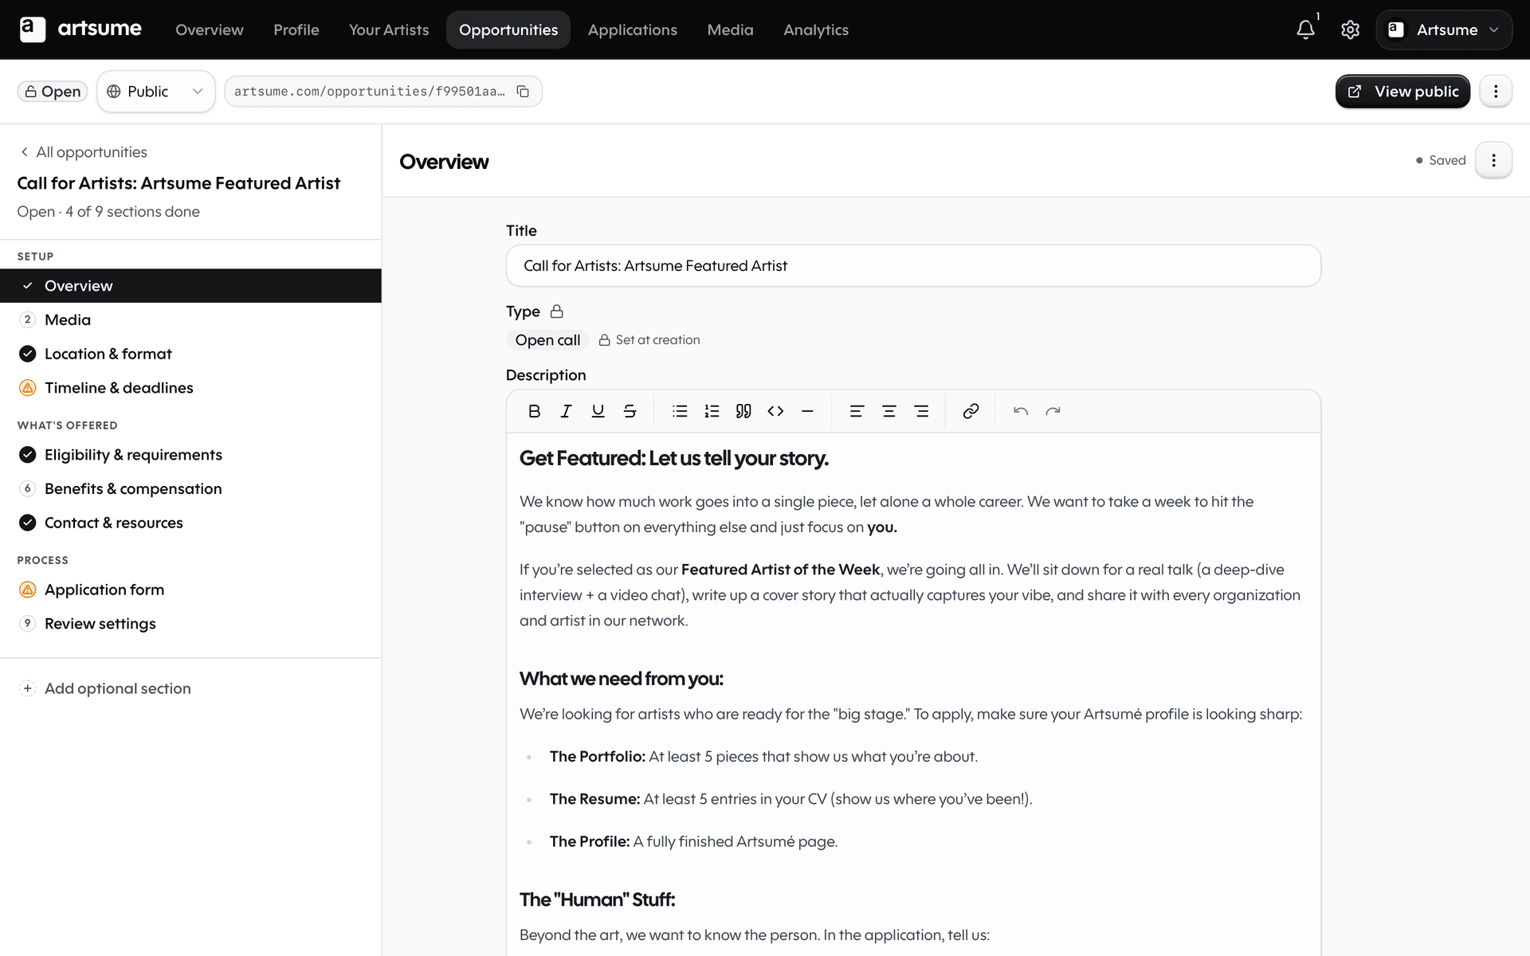This screenshot has width=1530, height=956.
Task: Open Media section in sidebar
Action: (190, 319)
